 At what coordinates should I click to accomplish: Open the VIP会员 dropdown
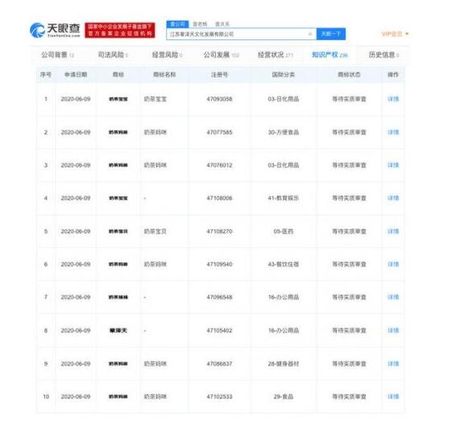(395, 34)
